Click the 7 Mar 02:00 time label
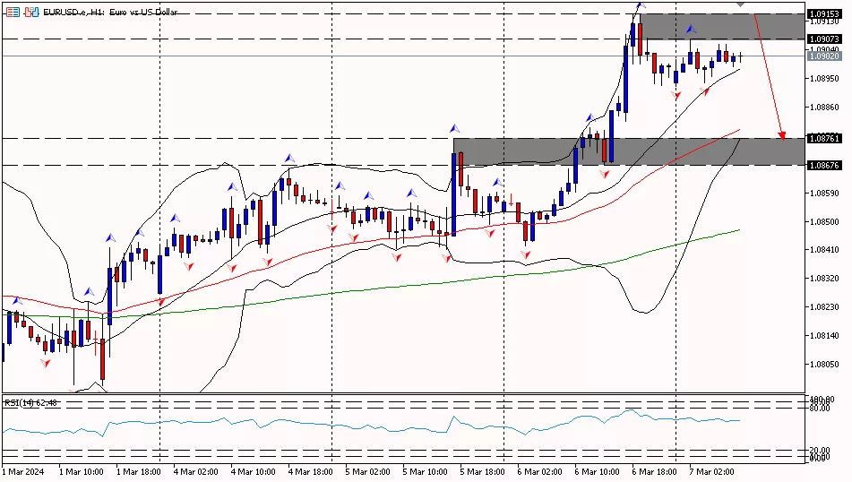Screen dimensions: 852x482 point(712,471)
